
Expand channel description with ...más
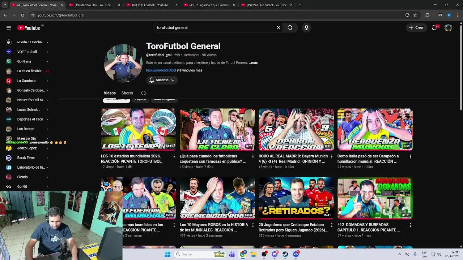tap(253, 63)
